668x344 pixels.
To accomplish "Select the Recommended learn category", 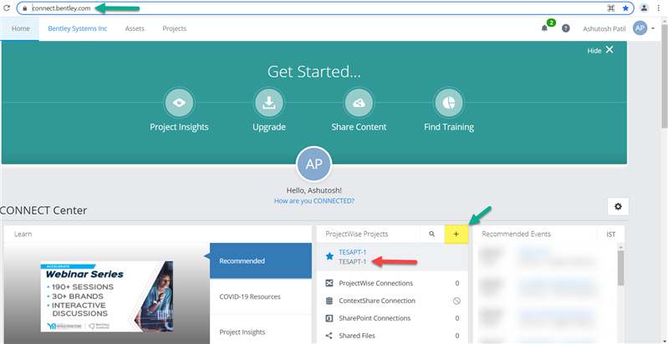I will point(261,261).
